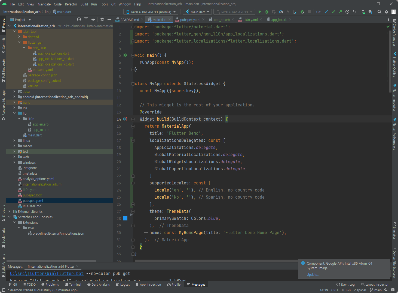Open the Refactor menu

(71, 4)
